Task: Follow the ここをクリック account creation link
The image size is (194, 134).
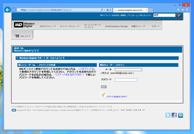Action: 85,69
